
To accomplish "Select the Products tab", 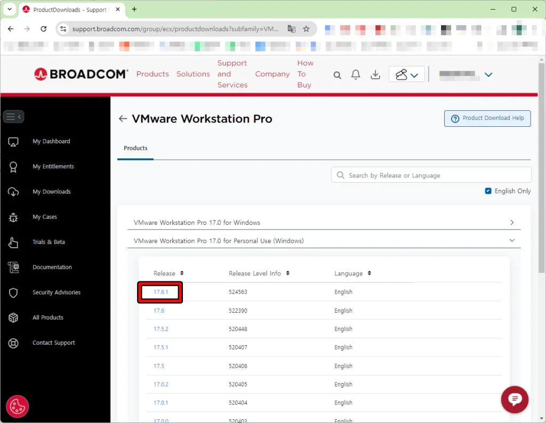I will [x=135, y=148].
